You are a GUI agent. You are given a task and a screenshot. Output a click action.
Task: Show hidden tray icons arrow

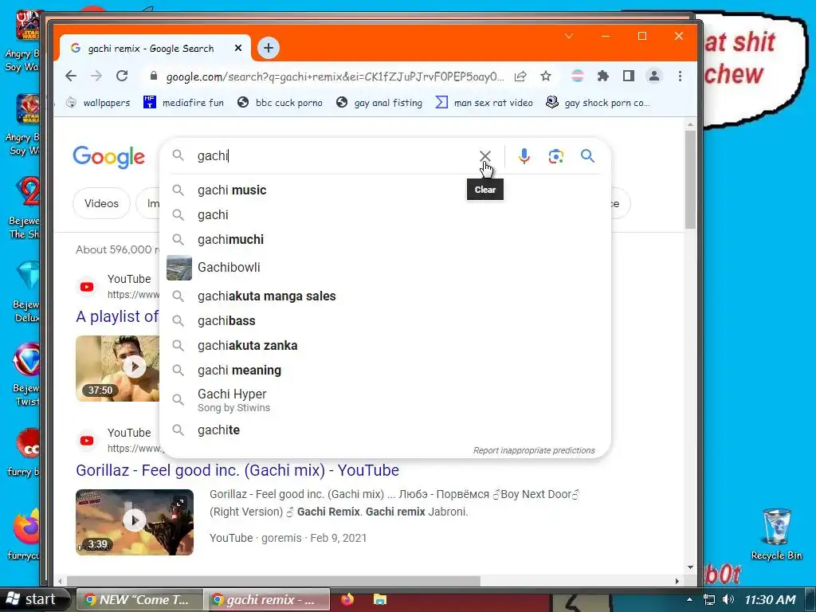(689, 599)
